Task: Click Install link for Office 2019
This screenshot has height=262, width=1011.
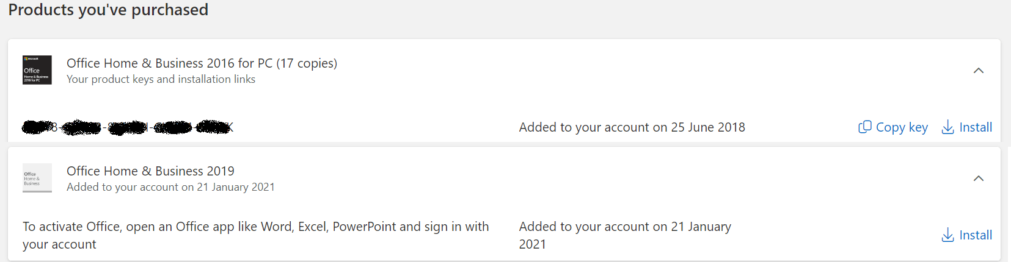Action: coord(976,235)
